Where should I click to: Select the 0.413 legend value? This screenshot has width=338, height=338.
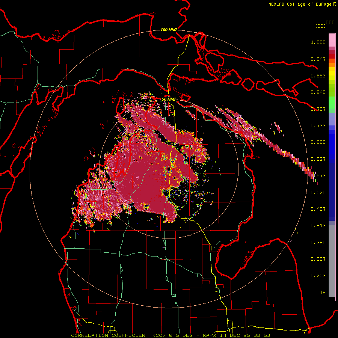[318, 226]
